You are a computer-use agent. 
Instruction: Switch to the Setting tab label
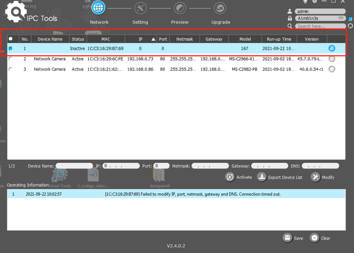tap(140, 22)
